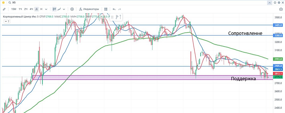This screenshot has height=113, width=285.
Task: Select the 1Ч timeframe
Action: click(x=20, y=9)
